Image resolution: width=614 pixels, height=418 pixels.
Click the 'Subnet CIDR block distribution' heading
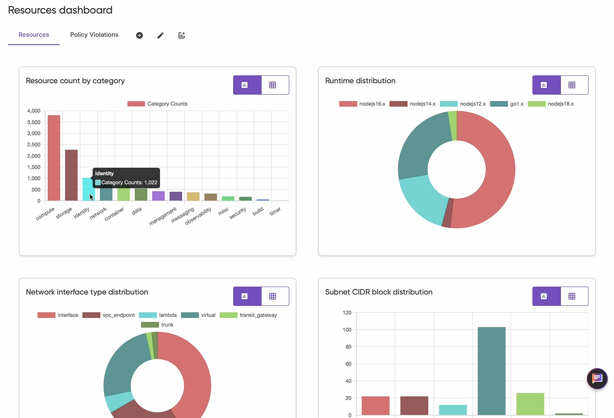pos(379,292)
